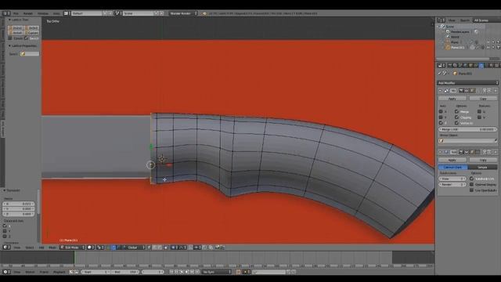
Task: Open the Help menu
Action: pyautogui.click(x=56, y=13)
